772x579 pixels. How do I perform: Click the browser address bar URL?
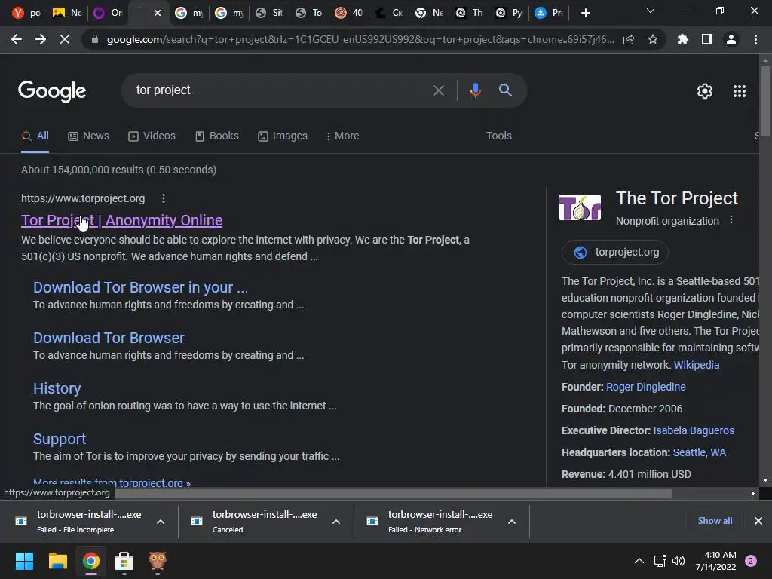coord(360,39)
